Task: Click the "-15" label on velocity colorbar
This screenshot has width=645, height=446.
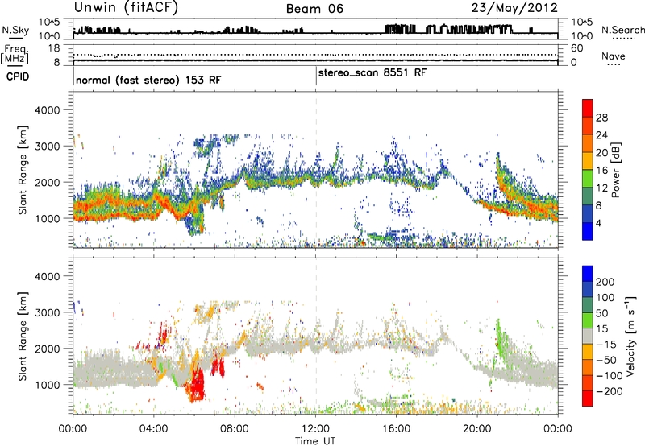Action: (606, 345)
